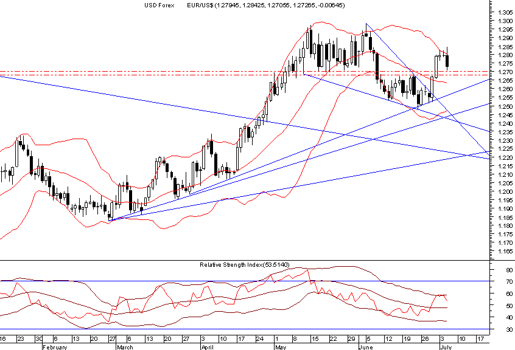Click the RSI axis value 50
This screenshot has width=515, height=350.
pos(510,306)
